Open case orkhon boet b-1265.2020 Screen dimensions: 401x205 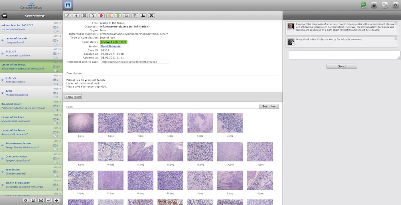coord(31,27)
